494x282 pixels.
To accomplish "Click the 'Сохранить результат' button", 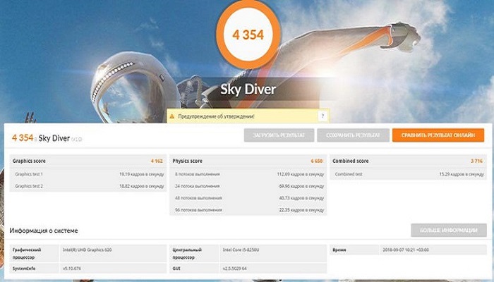I will (x=353, y=135).
